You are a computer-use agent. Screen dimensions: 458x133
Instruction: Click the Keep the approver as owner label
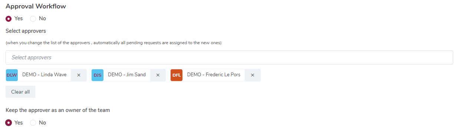(x=57, y=110)
